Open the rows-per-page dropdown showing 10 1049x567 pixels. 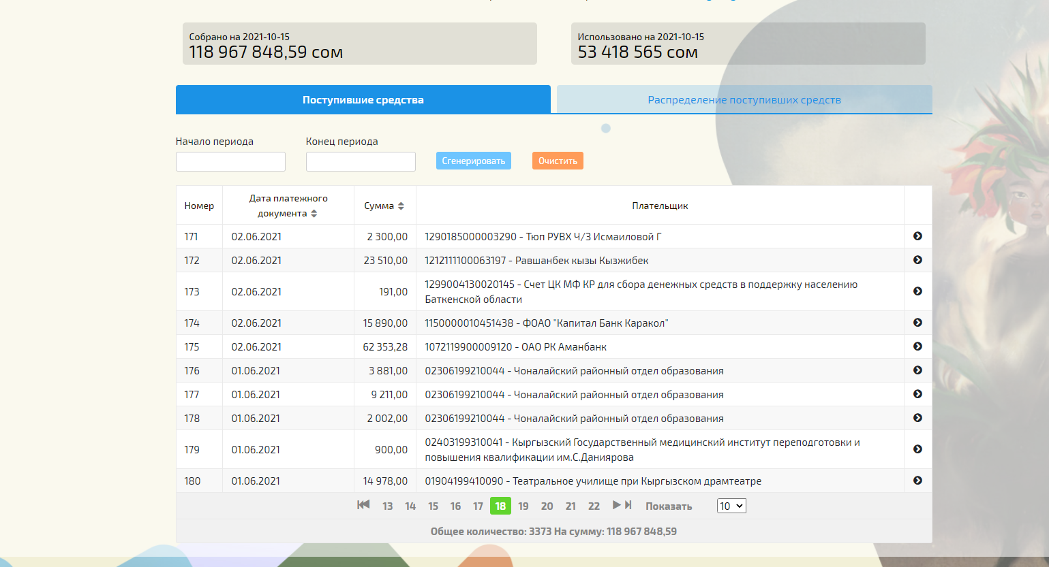[731, 506]
